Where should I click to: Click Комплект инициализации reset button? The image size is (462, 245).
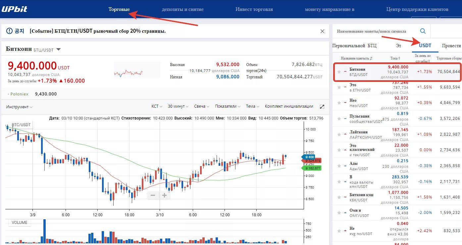(x=289, y=106)
